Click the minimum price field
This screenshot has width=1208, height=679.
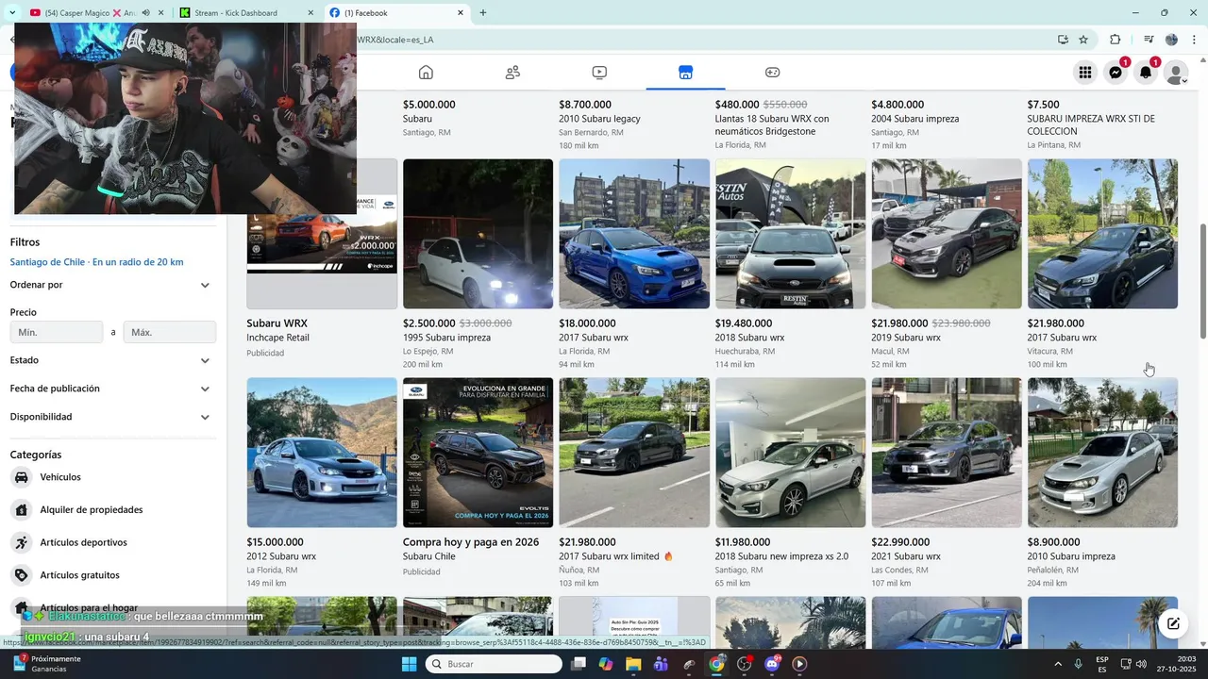pos(57,332)
